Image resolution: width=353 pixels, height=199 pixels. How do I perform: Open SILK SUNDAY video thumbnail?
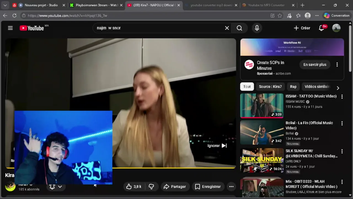262,160
